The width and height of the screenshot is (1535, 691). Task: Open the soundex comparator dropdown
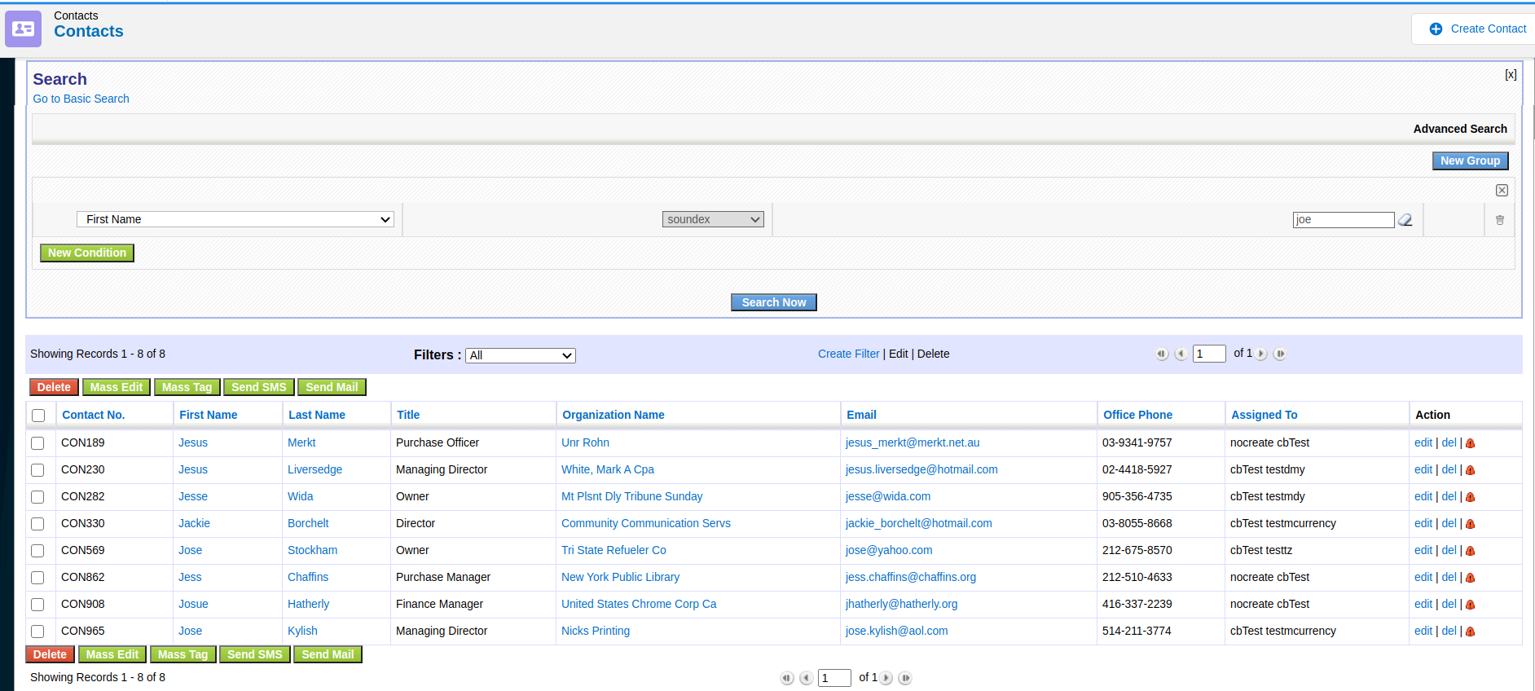(x=713, y=219)
